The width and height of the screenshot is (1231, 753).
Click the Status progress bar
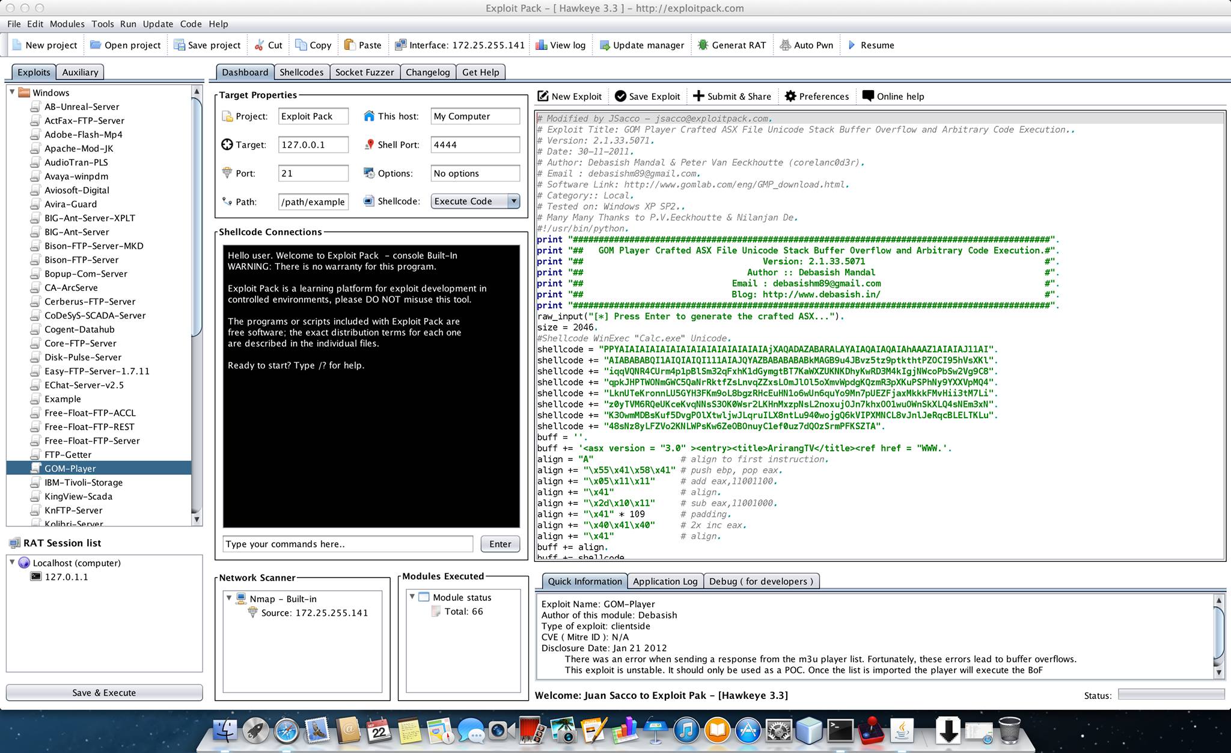tap(1171, 695)
